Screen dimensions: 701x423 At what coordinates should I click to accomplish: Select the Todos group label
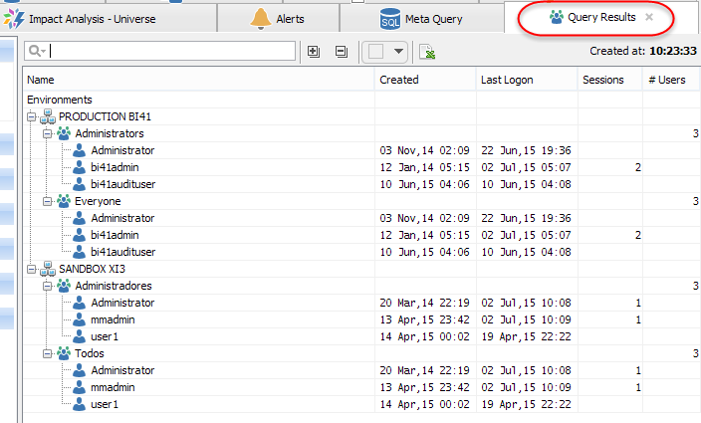tap(90, 353)
